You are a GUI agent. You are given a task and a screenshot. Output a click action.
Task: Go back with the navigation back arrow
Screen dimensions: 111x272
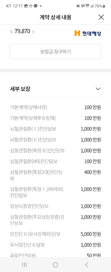(x=87, y=265)
